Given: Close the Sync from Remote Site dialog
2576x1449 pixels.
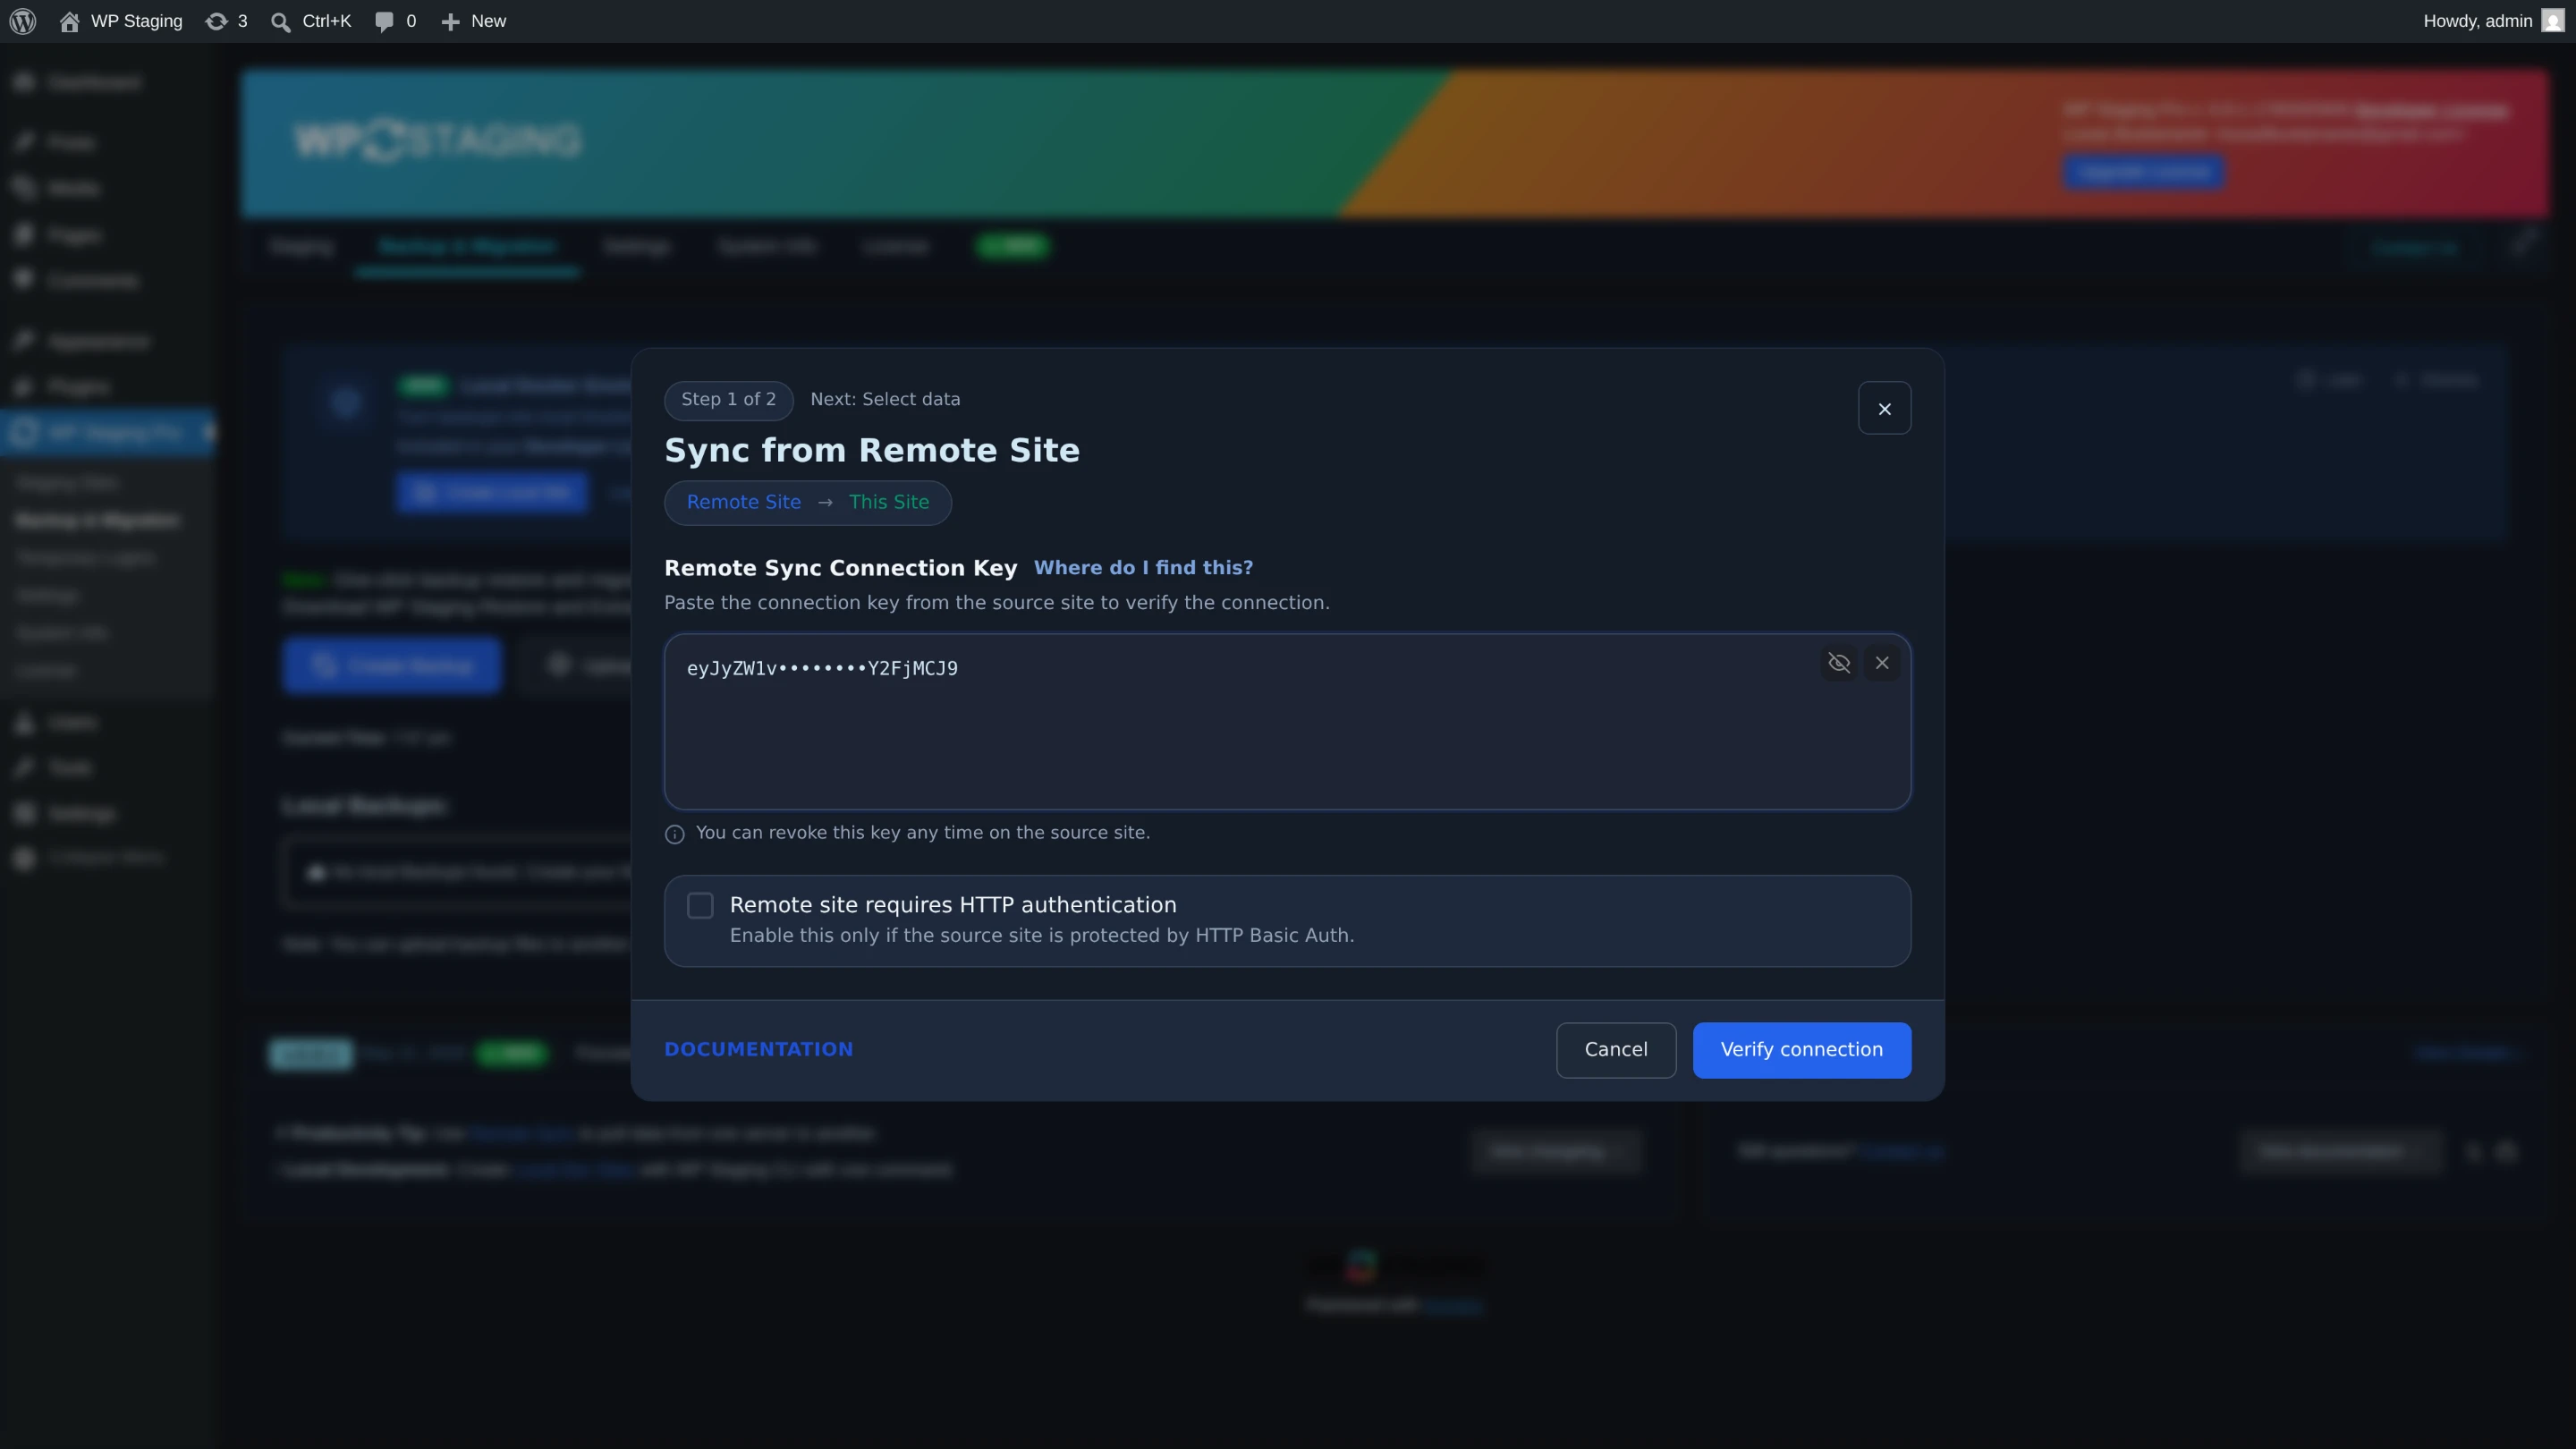Looking at the screenshot, I should pos(1884,408).
